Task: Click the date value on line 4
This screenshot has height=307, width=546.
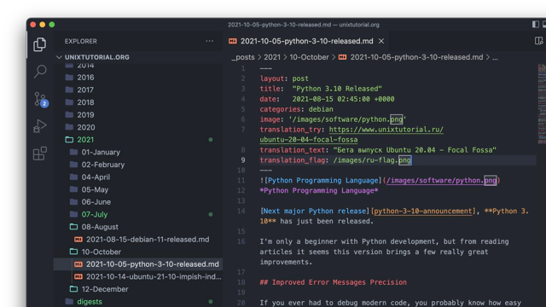Action: (x=343, y=99)
